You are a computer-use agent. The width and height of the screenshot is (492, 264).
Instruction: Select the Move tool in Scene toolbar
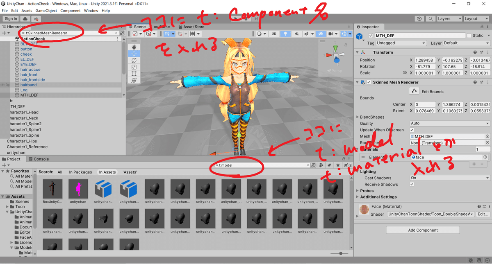tap(134, 54)
